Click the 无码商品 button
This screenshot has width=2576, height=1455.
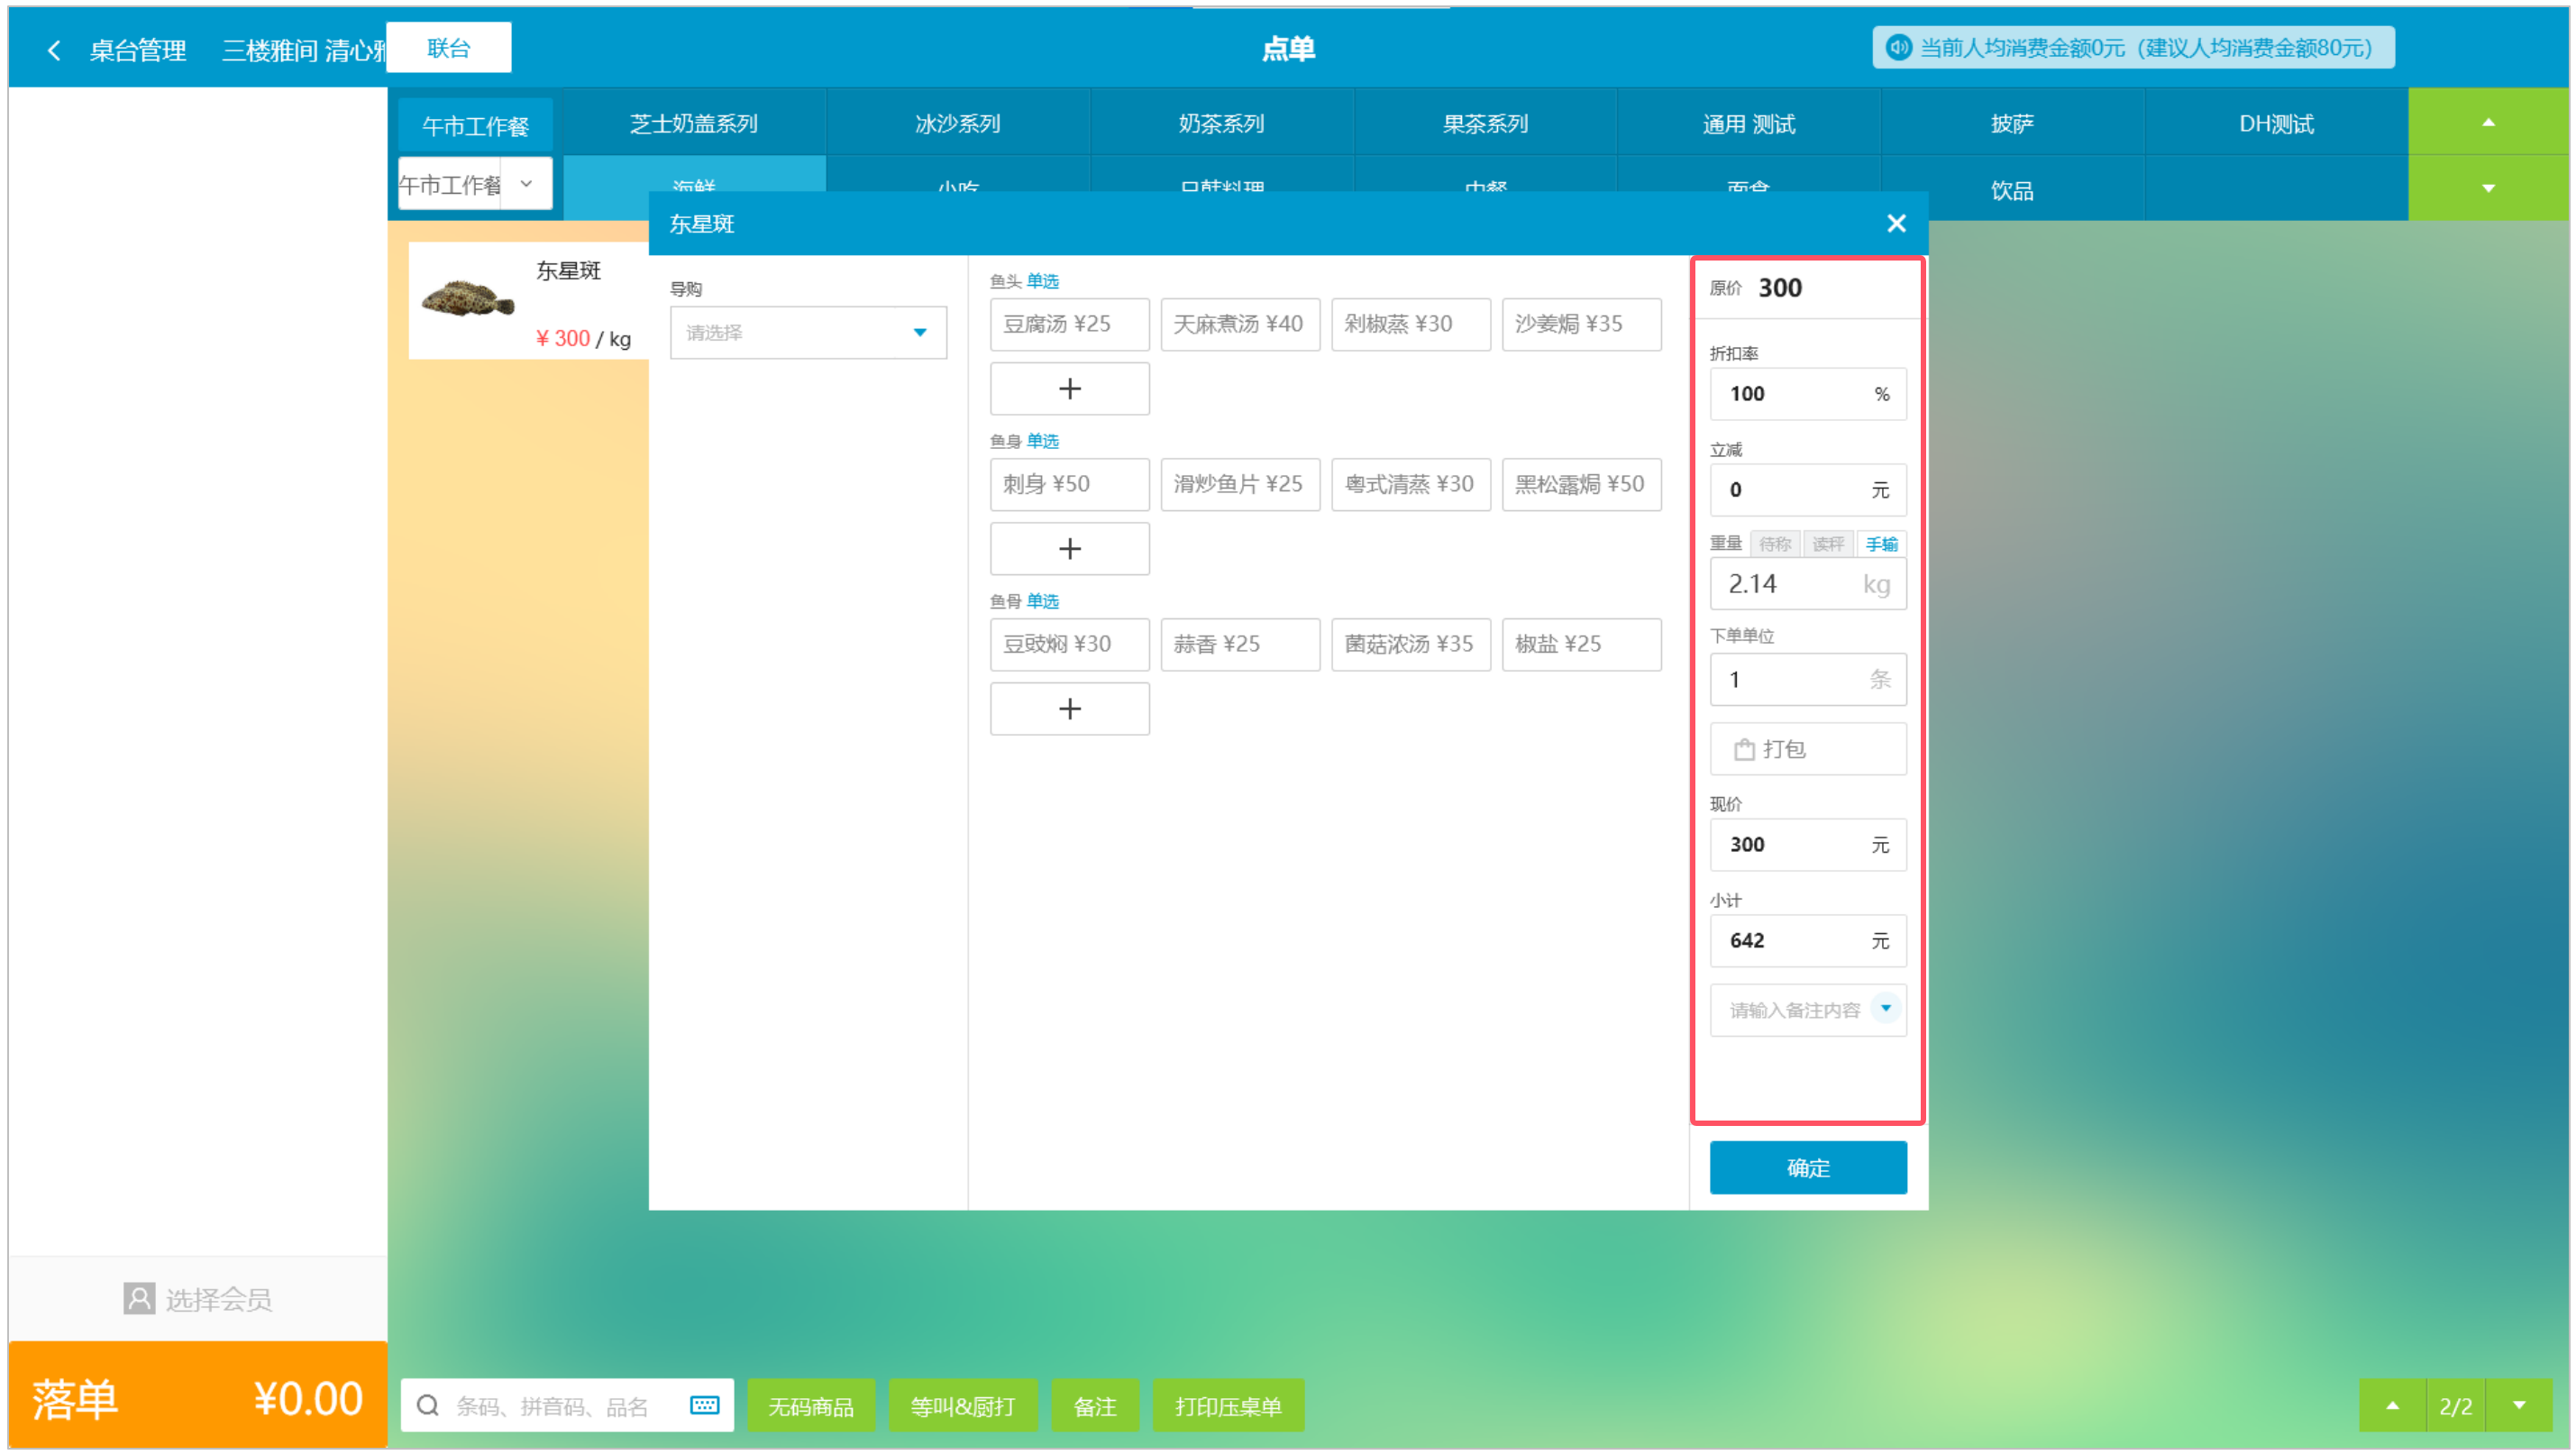point(810,1406)
